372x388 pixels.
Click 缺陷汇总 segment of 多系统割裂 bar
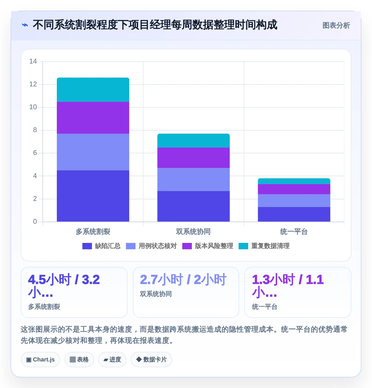click(93, 196)
